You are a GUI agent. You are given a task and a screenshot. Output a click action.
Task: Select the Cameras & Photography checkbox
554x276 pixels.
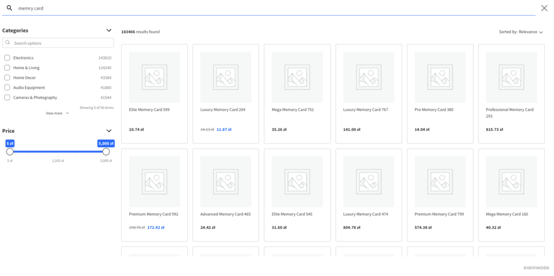click(7, 97)
